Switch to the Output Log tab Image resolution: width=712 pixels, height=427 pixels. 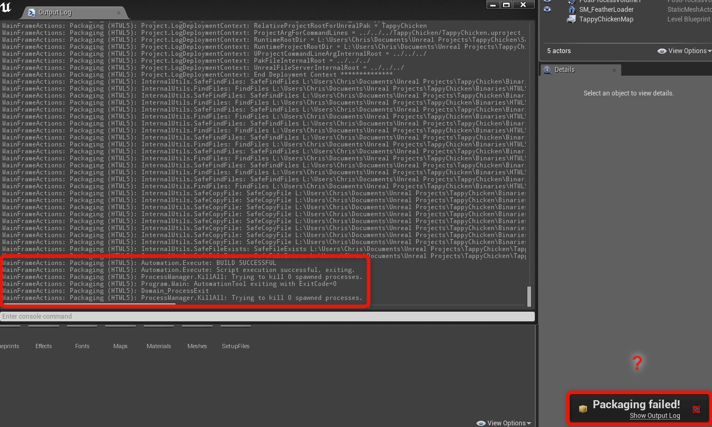coord(55,12)
